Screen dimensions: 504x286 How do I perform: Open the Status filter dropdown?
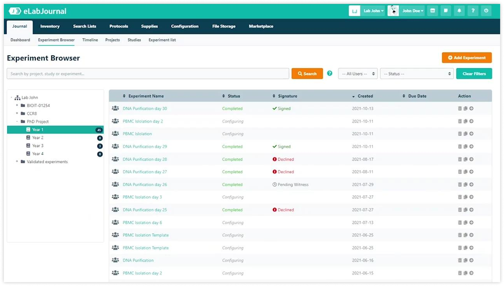[x=417, y=74]
